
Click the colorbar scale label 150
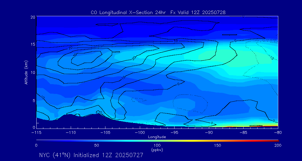[218, 145]
